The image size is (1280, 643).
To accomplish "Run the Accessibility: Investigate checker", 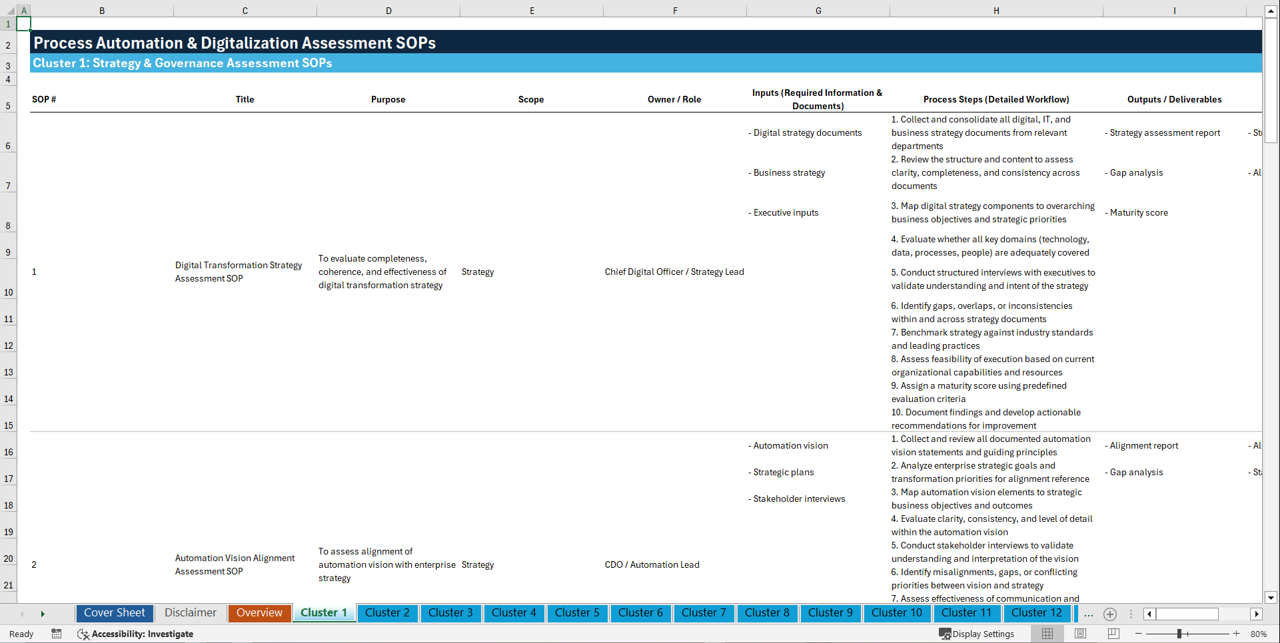I will pyautogui.click(x=135, y=634).
